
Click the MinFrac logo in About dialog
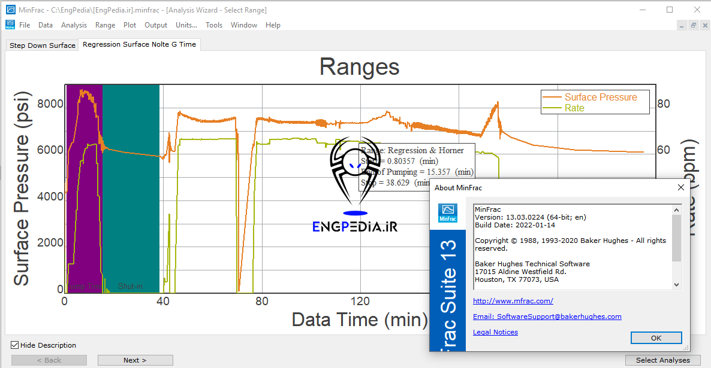[448, 213]
